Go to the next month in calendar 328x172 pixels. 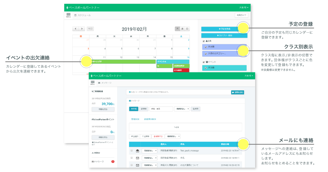click(x=81, y=29)
